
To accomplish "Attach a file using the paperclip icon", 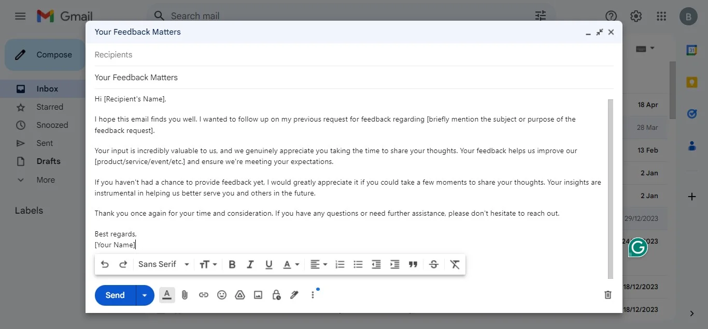I will tap(185, 295).
